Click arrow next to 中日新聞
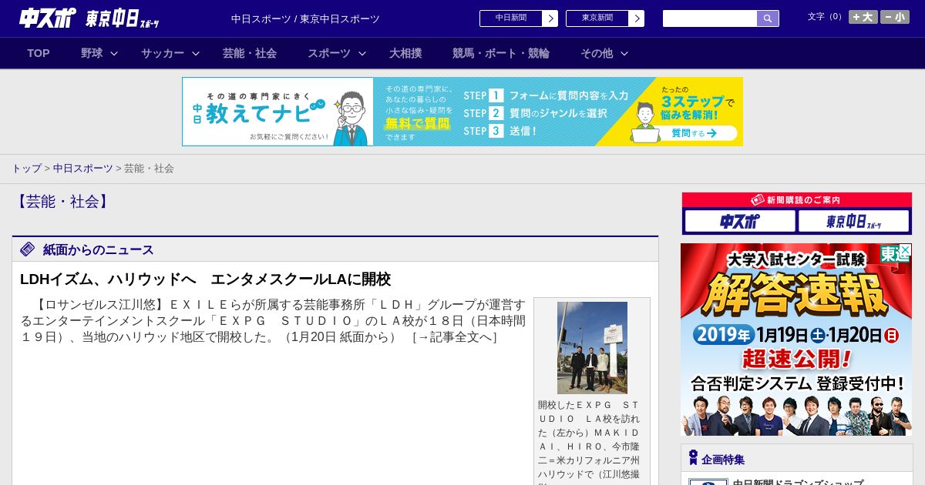The height and width of the screenshot is (485, 925). pos(550,18)
